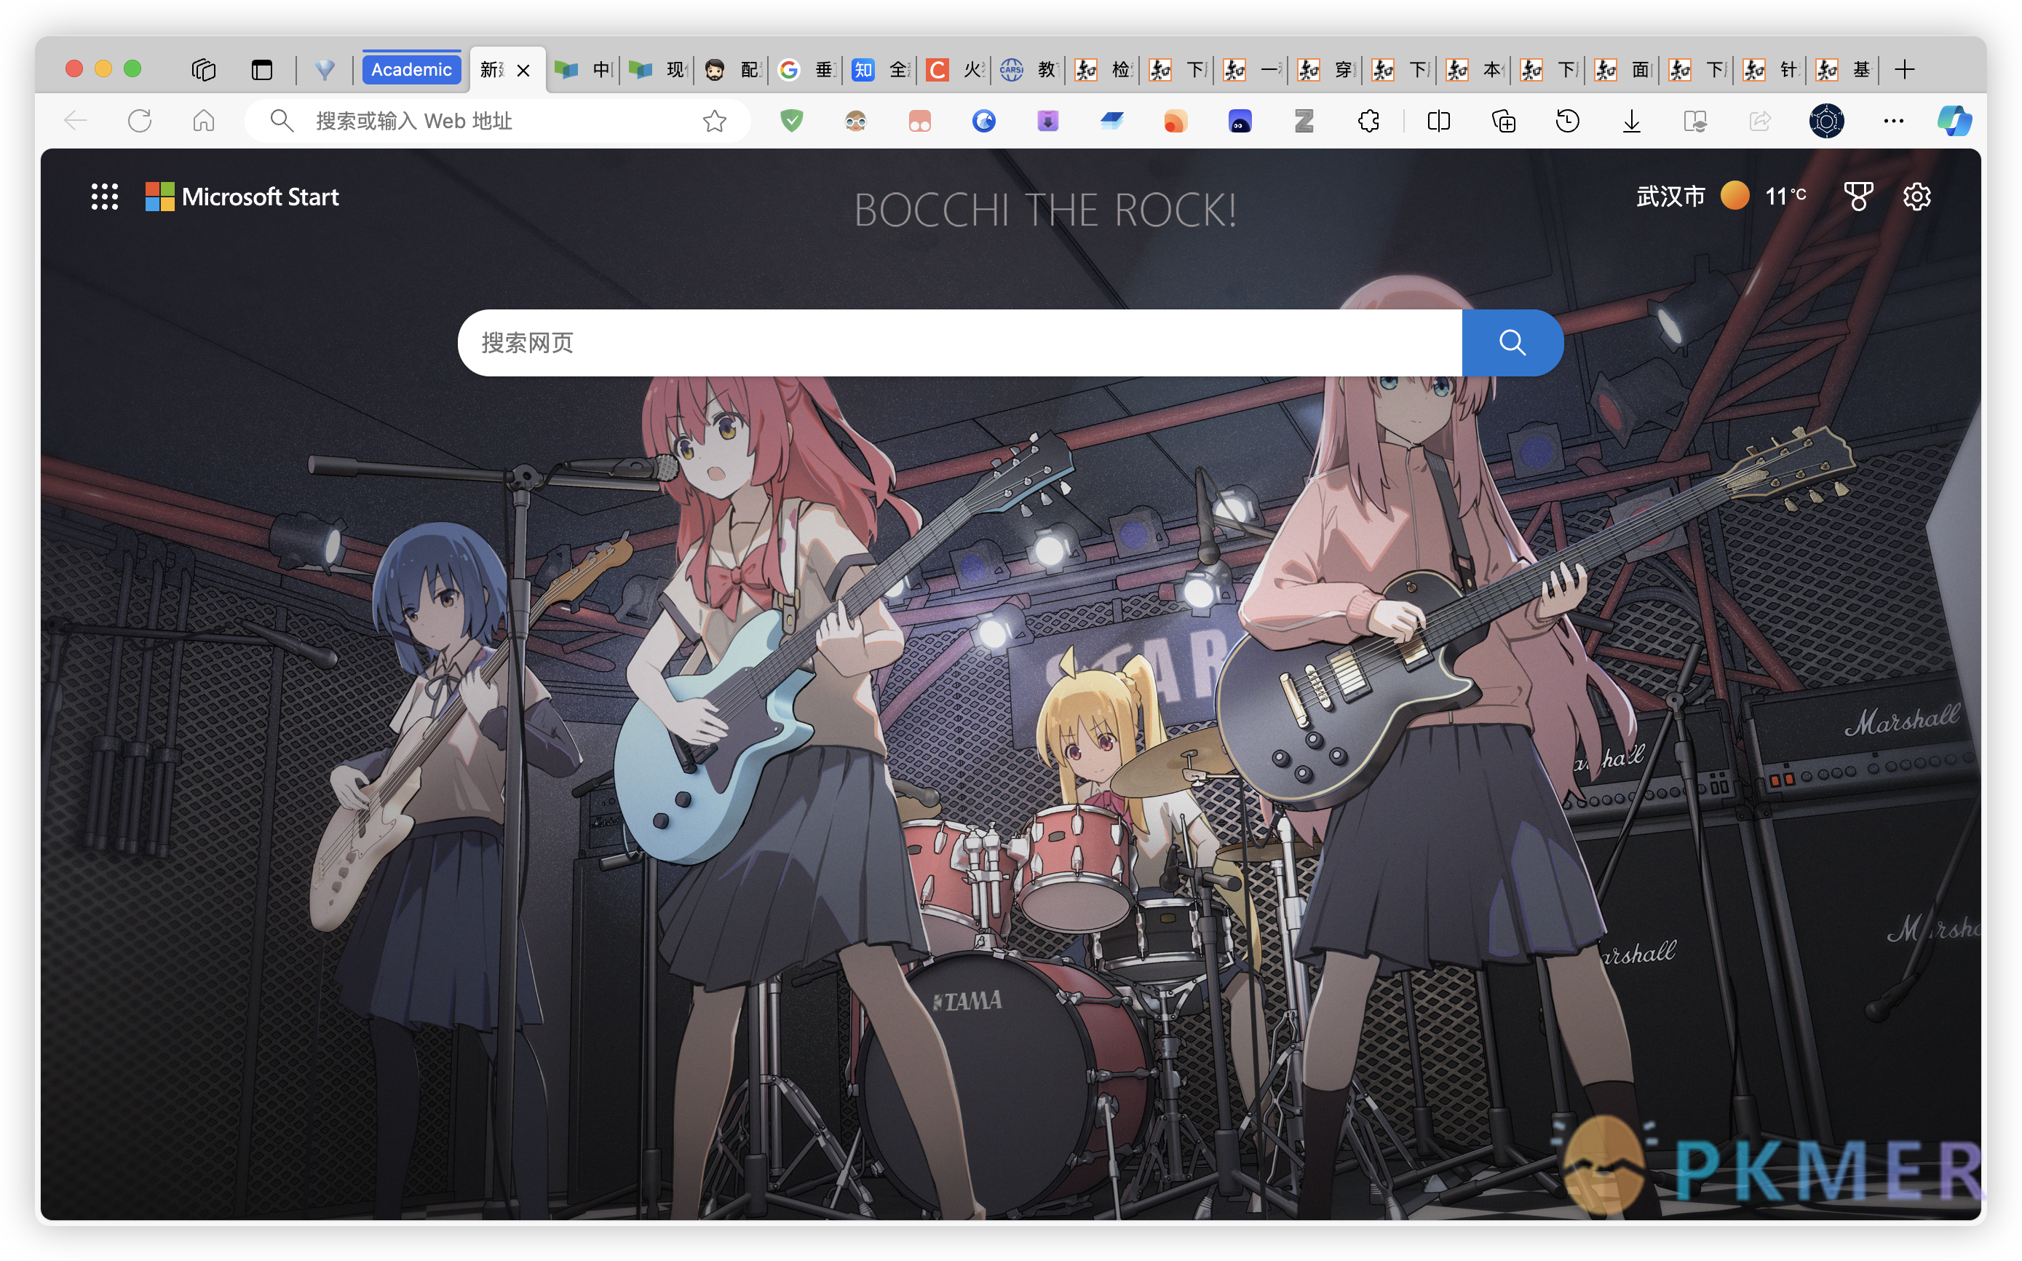Screen dimensions: 2022x1261
Task: Open the Extensions puzzle menu
Action: click(x=1368, y=122)
